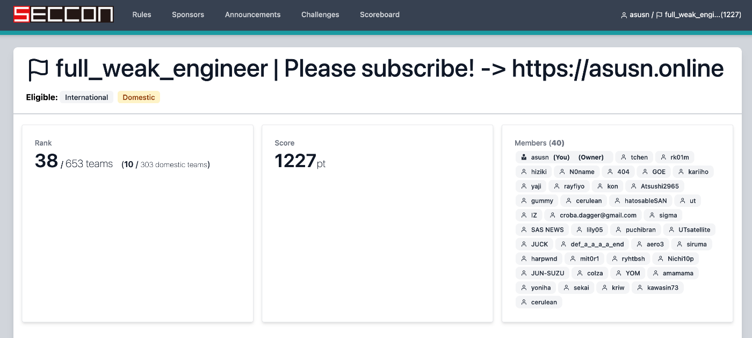Select member name harpwnd

tap(544, 259)
